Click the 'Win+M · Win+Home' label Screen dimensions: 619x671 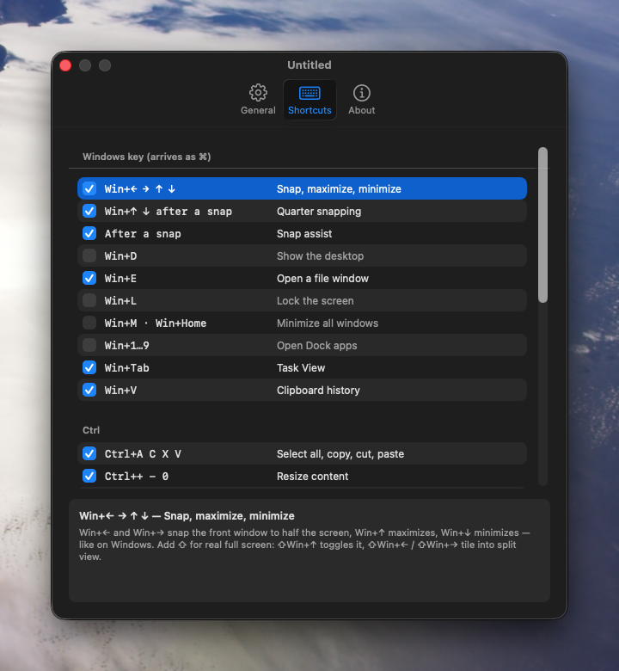tap(156, 323)
